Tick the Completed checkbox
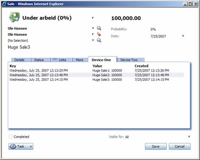 coord(11,136)
